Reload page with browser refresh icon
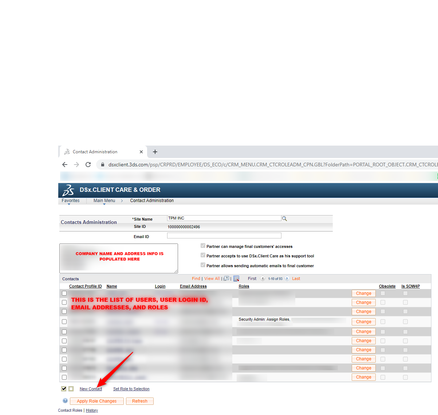This screenshot has height=415, width=438. click(x=88, y=165)
